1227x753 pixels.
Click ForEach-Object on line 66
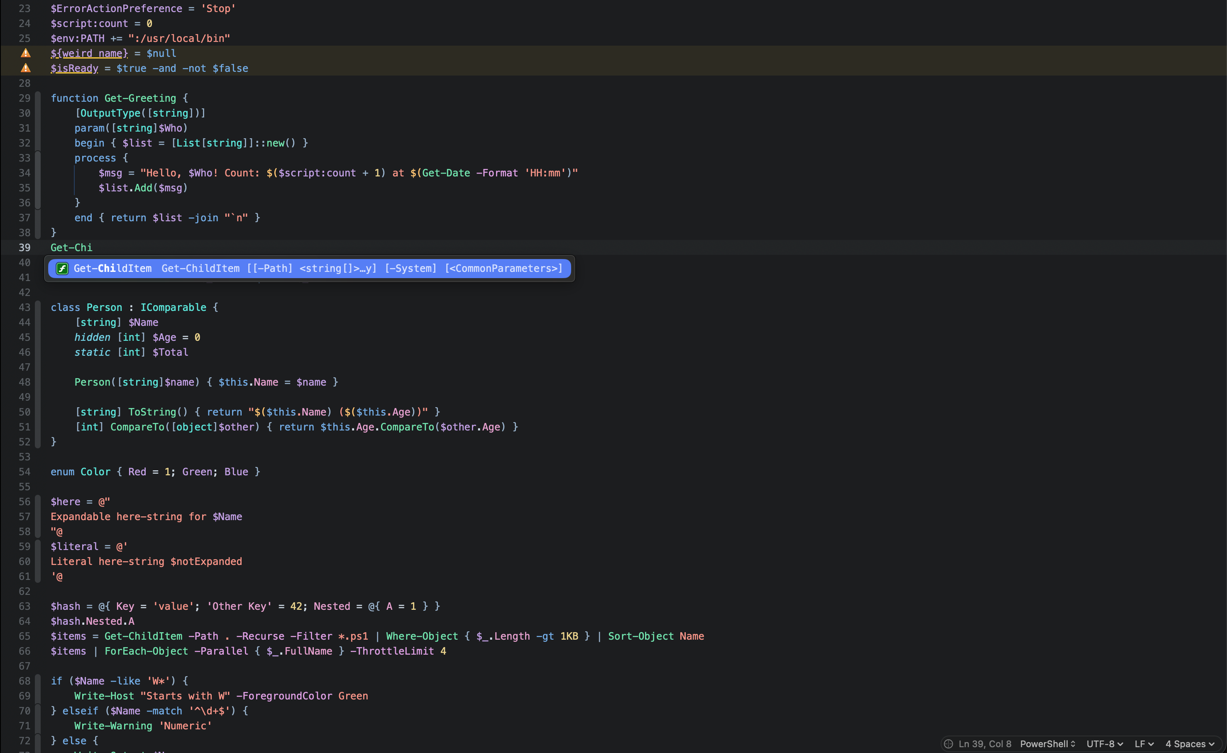tap(146, 651)
